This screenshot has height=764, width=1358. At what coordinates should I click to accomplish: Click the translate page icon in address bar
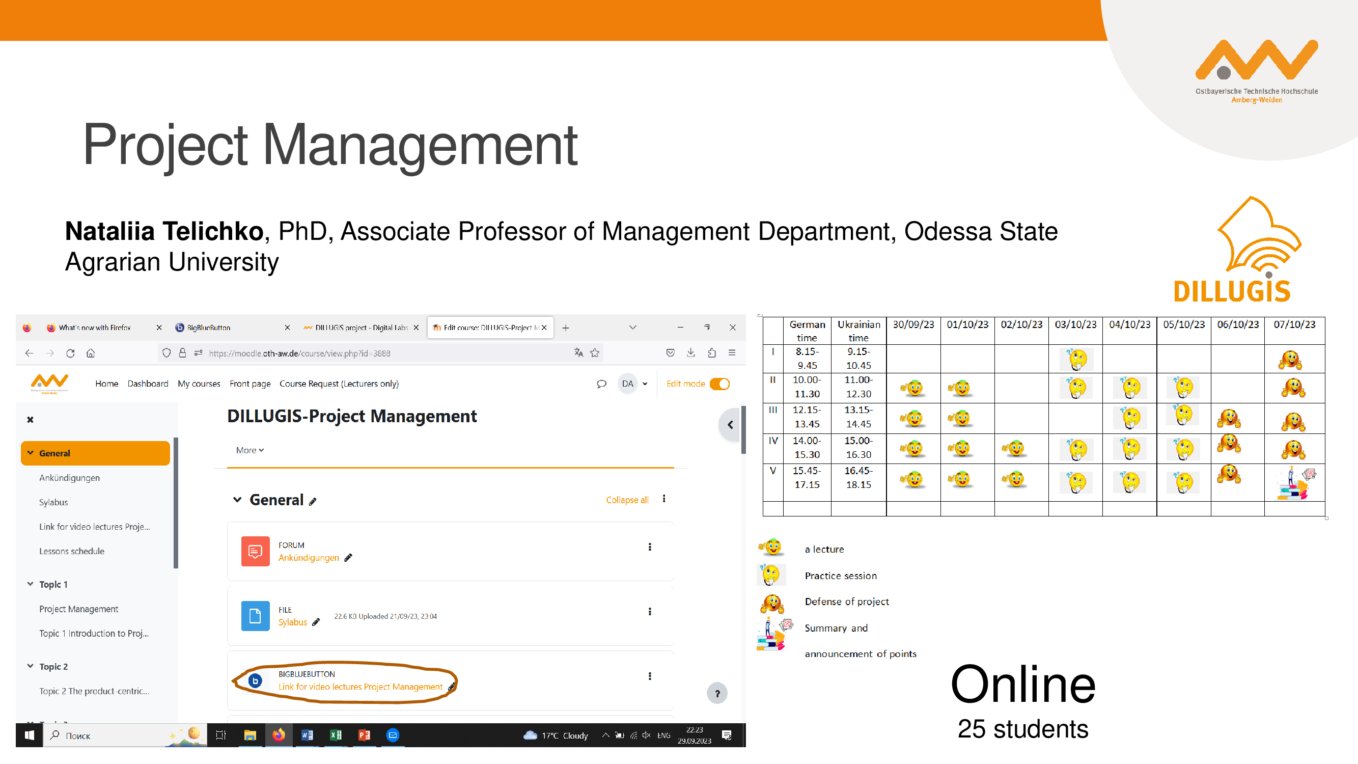click(578, 353)
